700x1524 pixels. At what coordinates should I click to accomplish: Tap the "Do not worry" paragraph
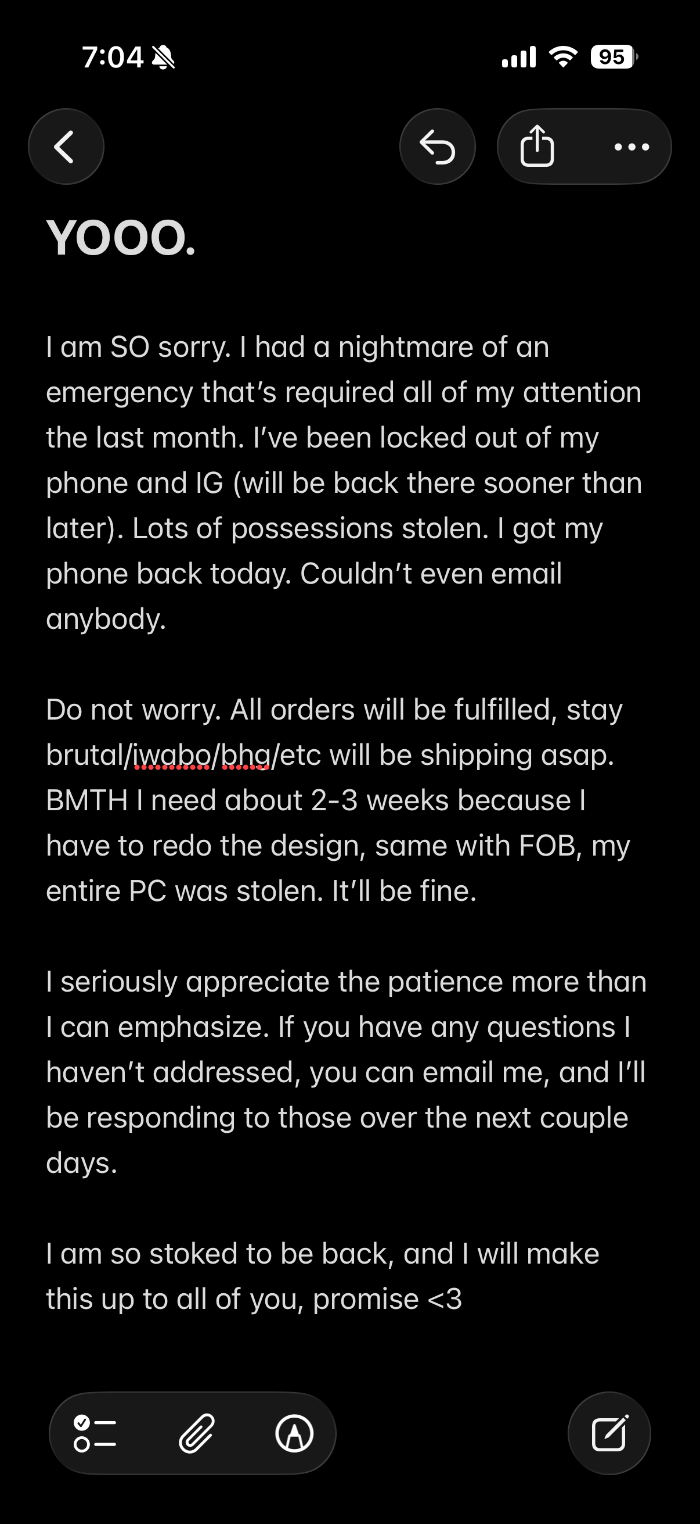[337, 800]
